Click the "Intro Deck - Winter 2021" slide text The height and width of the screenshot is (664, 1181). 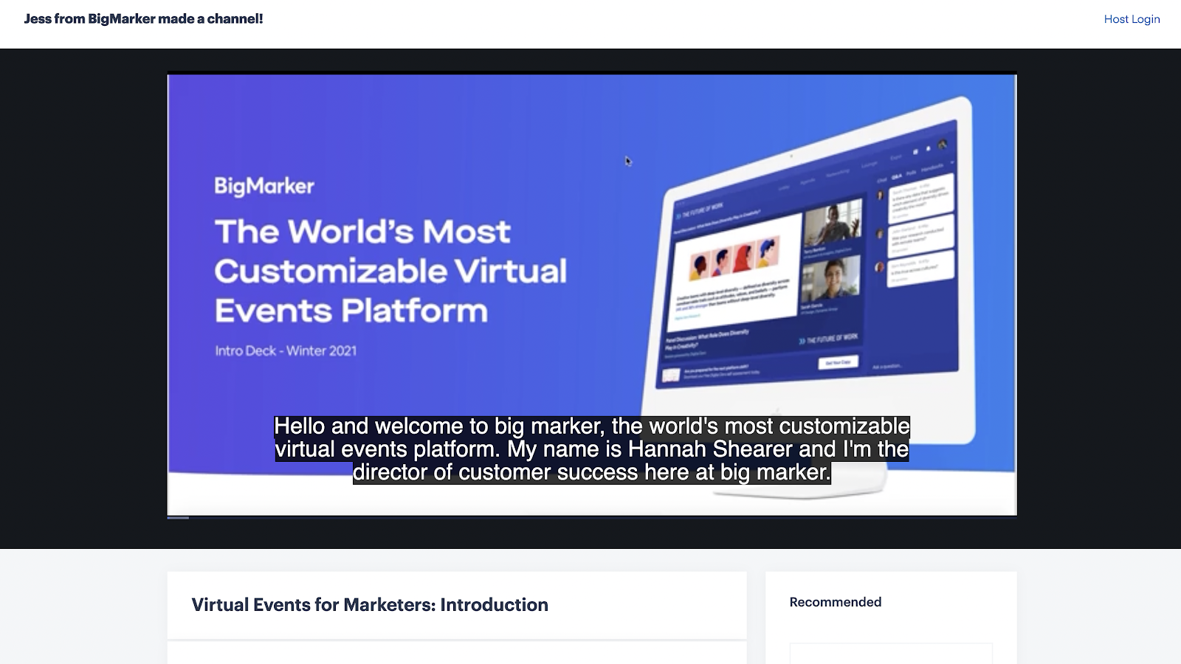coord(286,351)
